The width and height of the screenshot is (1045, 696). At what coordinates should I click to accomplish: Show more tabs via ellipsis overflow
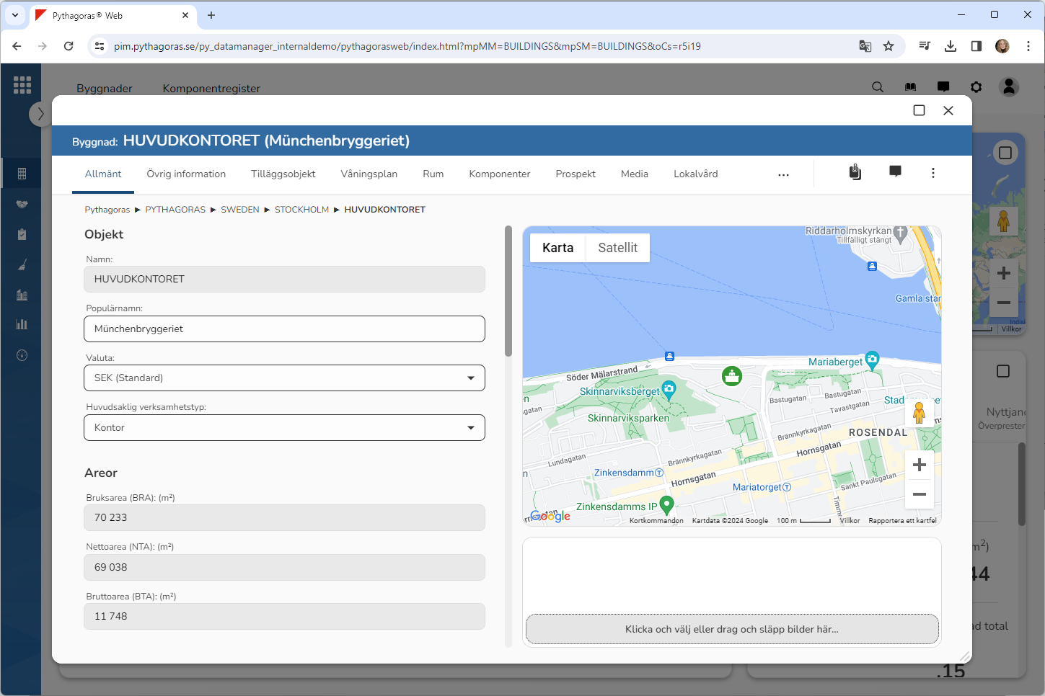point(783,174)
